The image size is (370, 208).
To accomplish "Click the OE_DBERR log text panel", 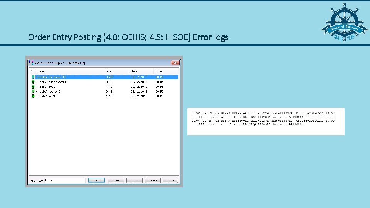I will (x=266, y=122).
